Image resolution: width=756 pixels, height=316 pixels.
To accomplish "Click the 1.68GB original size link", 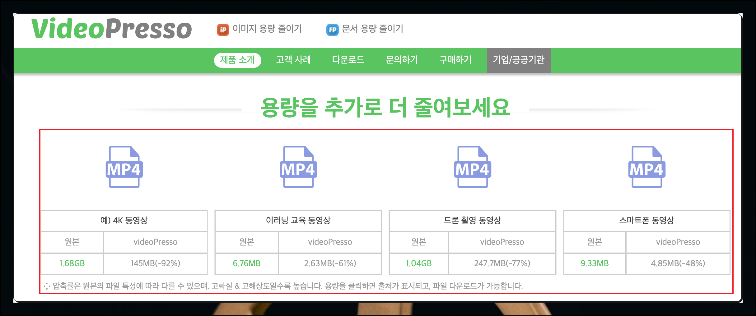I will point(72,263).
